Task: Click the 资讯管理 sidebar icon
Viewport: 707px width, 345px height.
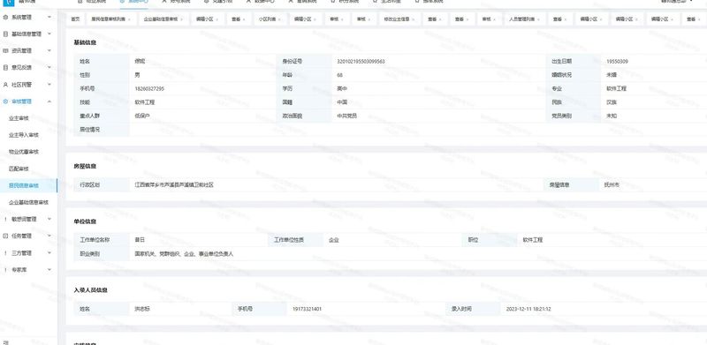Action: pyautogui.click(x=5, y=51)
